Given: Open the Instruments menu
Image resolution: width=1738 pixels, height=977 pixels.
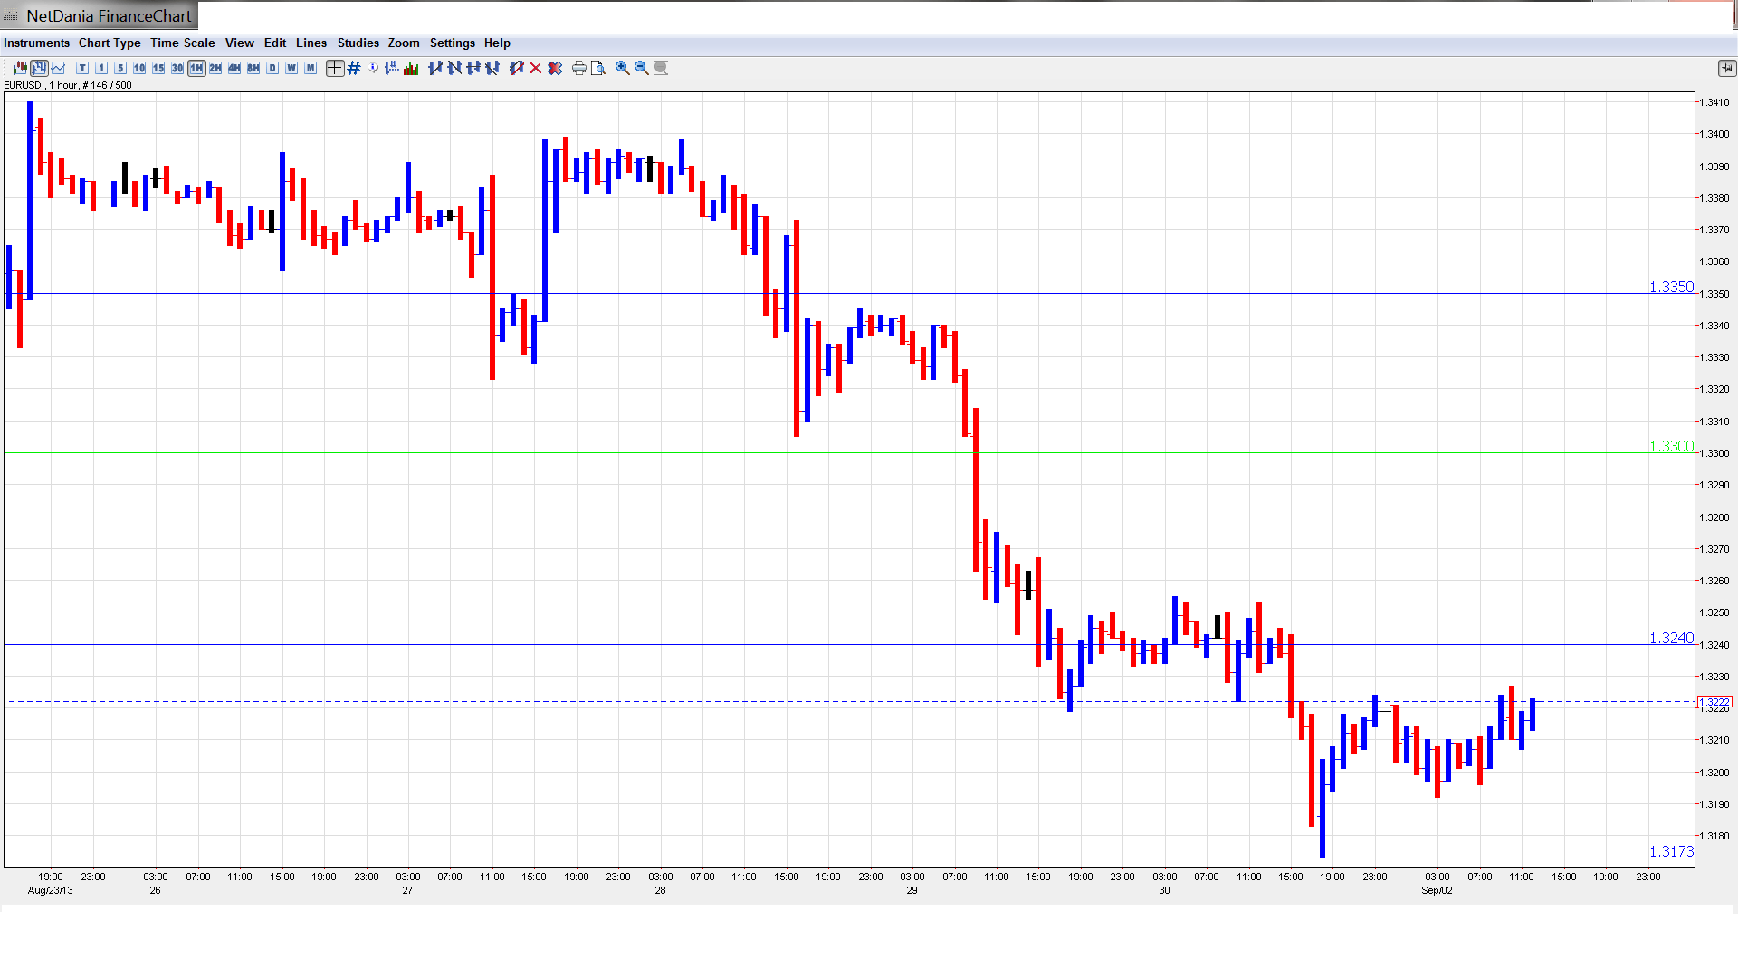Looking at the screenshot, I should (36, 43).
